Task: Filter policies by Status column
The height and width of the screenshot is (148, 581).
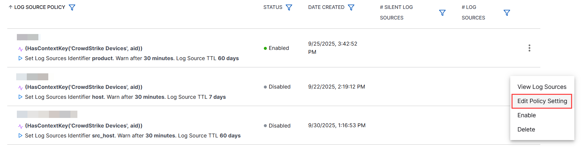Action: (289, 7)
